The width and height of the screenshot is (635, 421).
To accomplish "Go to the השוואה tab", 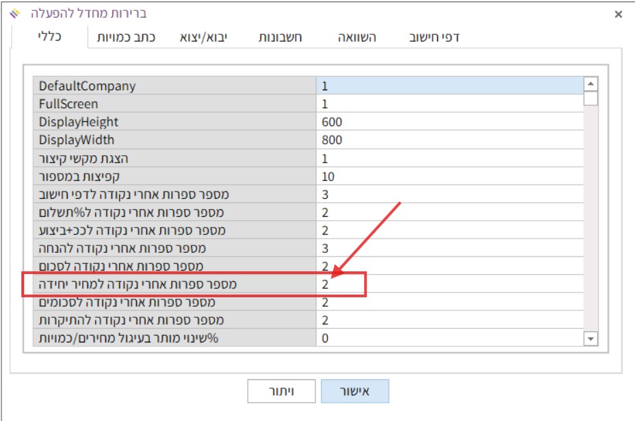I will click(x=357, y=37).
